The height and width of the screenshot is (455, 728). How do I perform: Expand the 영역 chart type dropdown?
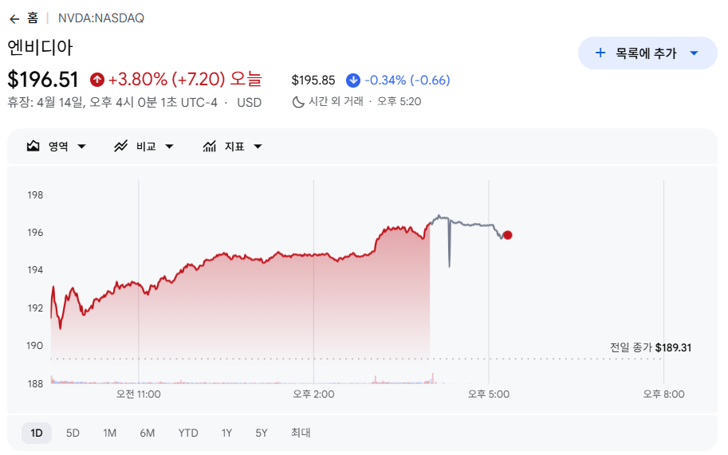[x=81, y=147]
